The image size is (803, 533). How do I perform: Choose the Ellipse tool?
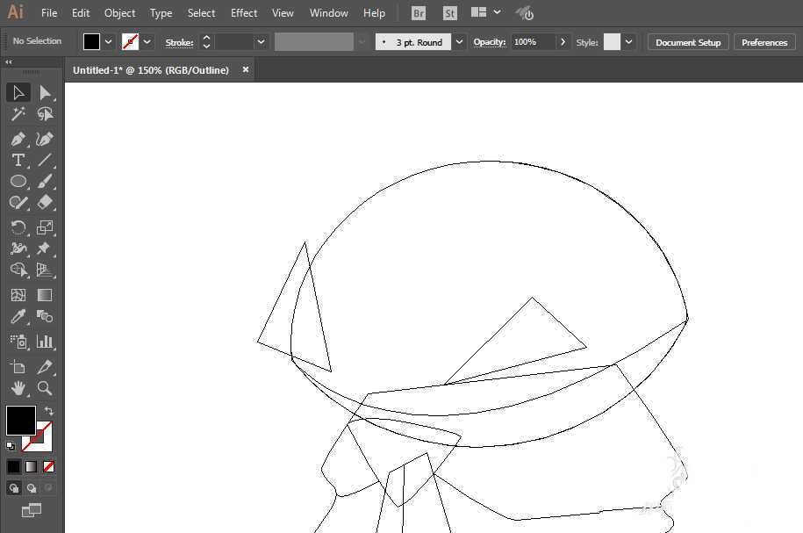[x=18, y=181]
